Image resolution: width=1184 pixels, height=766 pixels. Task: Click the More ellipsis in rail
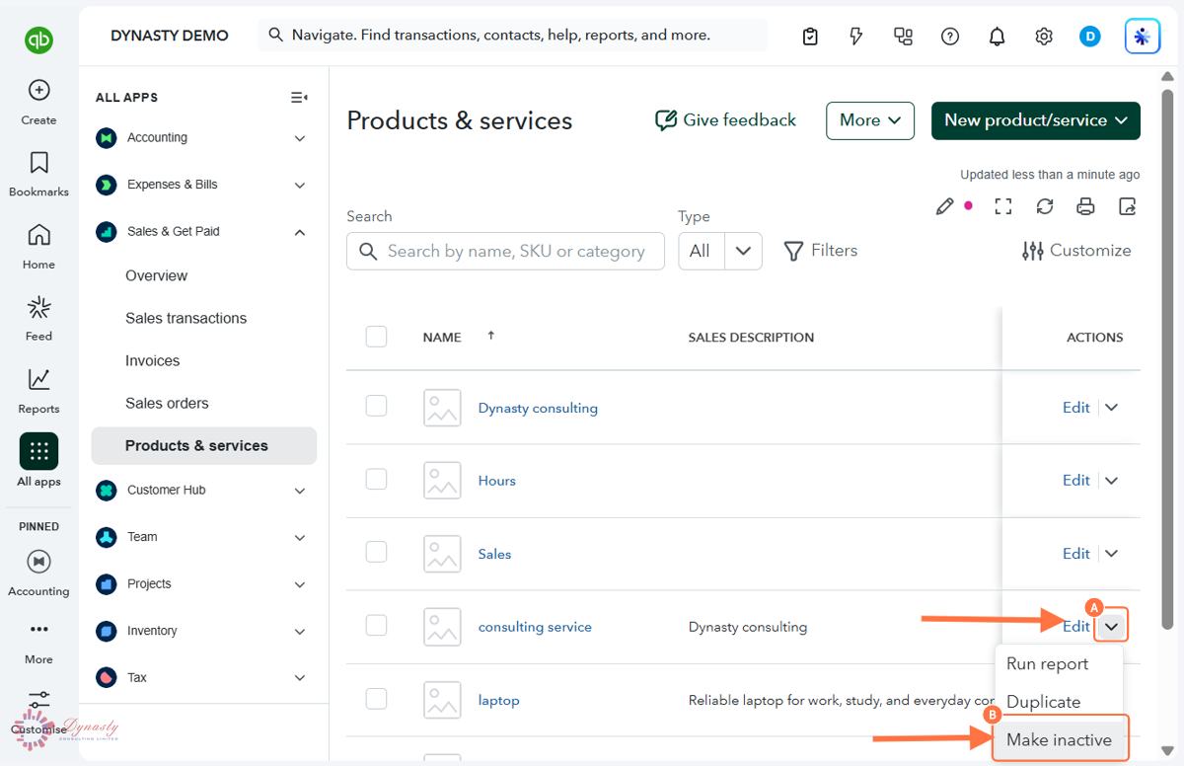tap(38, 629)
